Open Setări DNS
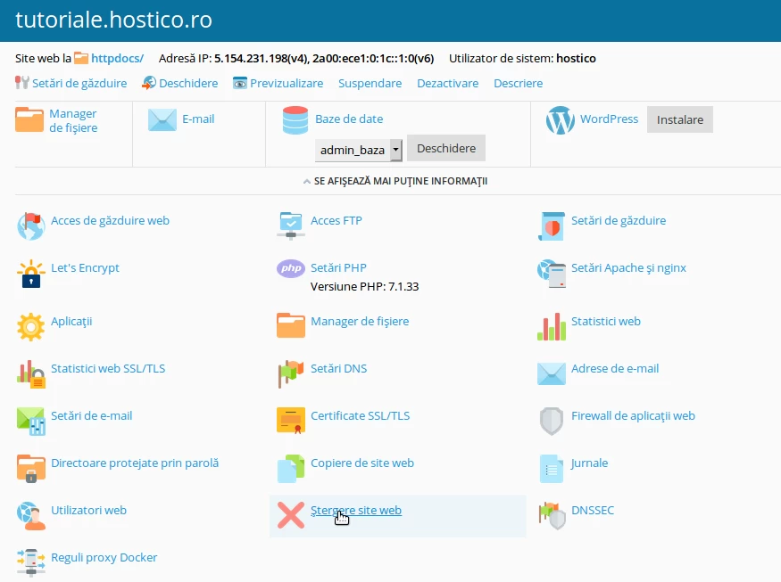This screenshot has height=582, width=781. [x=339, y=368]
